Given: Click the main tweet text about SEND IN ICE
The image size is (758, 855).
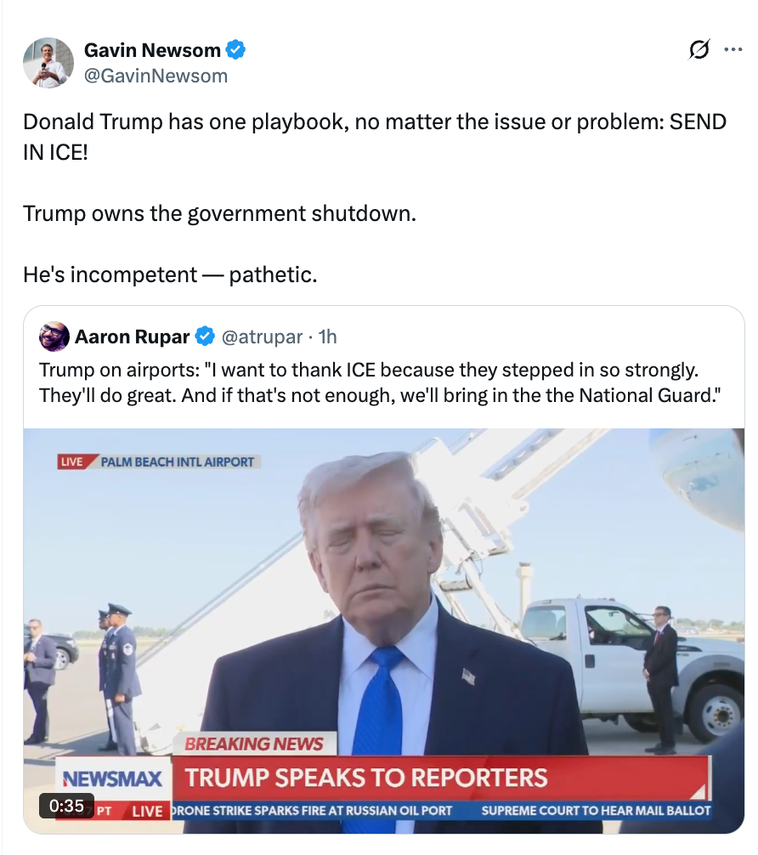Looking at the screenshot, I should point(375,137).
